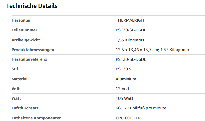Select the Luftdurchsatz label
205x121 pixels.
[x=25, y=108]
